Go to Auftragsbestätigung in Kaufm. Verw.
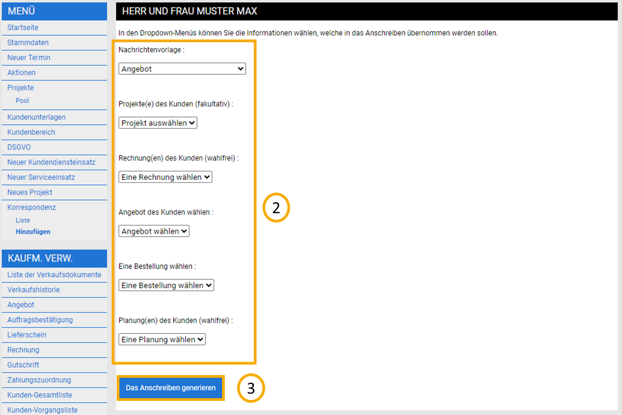Screen dimensions: 622x415 [x=40, y=320]
